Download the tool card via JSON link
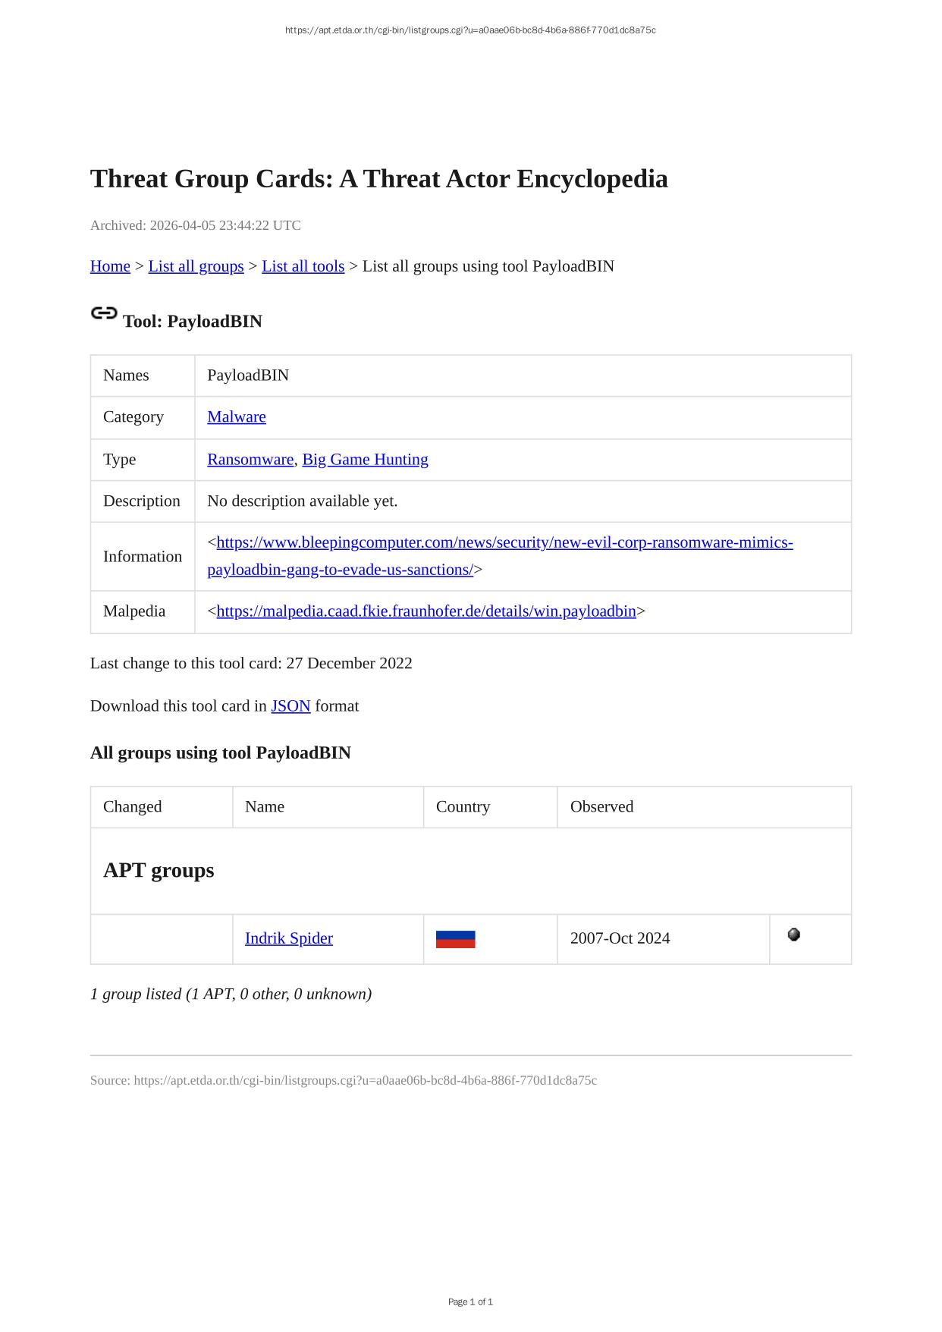942x1332 pixels. 290,706
